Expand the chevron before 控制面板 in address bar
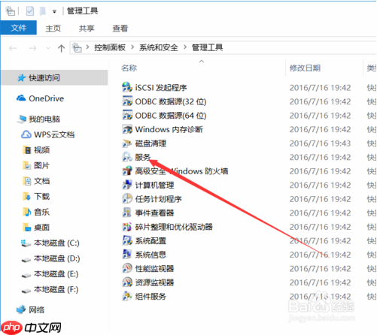The height and width of the screenshot is (335, 377). coord(87,47)
